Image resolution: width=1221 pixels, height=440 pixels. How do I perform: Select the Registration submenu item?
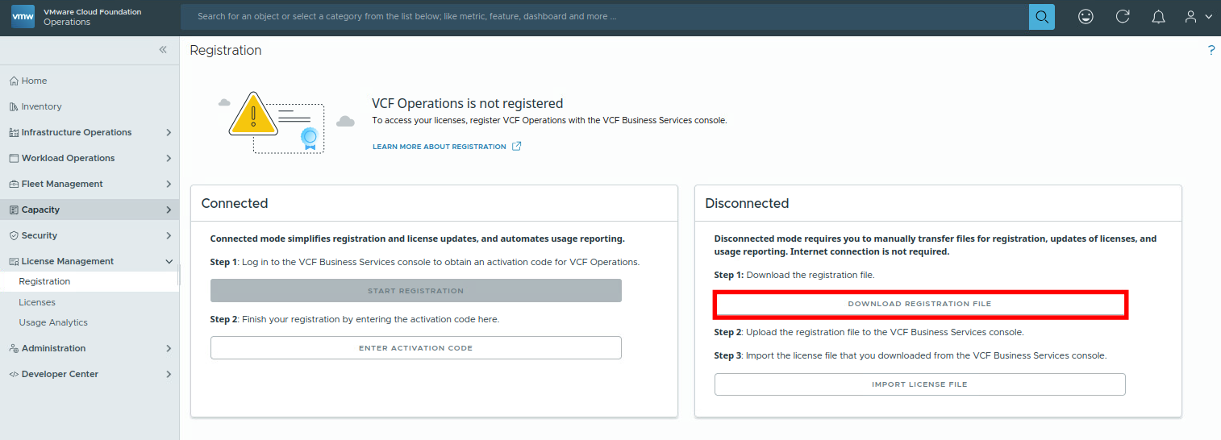(x=90, y=281)
